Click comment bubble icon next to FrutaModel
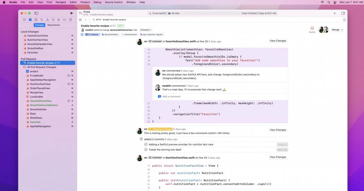Image resolution: width=364 pixels, height=191 pixels. (69, 76)
